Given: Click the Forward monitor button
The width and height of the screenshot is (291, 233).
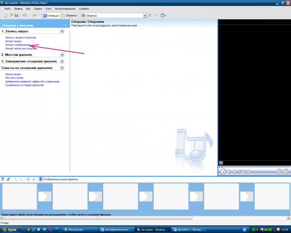Looking at the screenshot, I should 249,172.
